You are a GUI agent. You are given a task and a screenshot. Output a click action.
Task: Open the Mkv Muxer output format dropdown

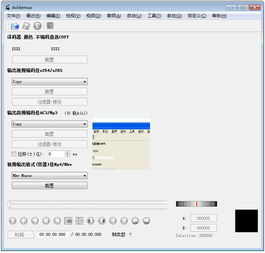click(49, 176)
